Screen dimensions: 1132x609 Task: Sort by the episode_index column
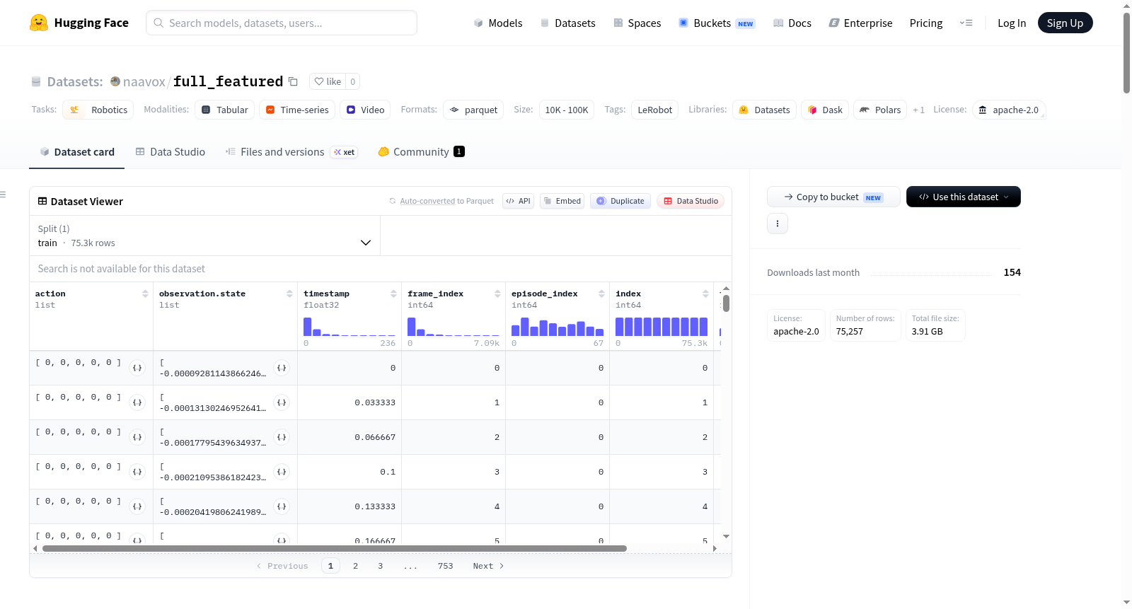click(x=601, y=294)
